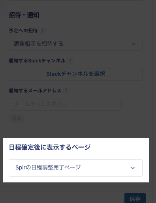Click the 通知するメールアドレス label text

click(35, 91)
